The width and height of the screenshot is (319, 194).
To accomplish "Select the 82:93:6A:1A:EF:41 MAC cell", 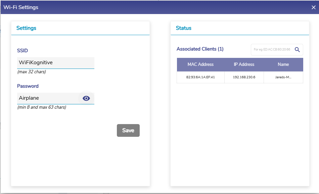I will tap(200, 77).
